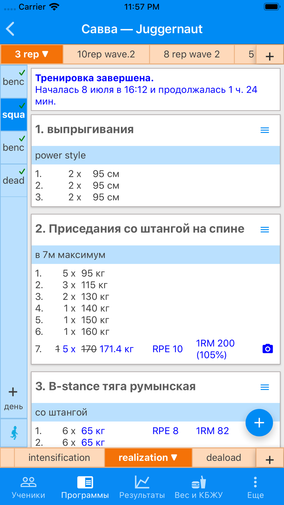Viewport: 284px width, 505px height.
Task: Tap RPE 8 on B-stance set 1
Action: point(165,431)
